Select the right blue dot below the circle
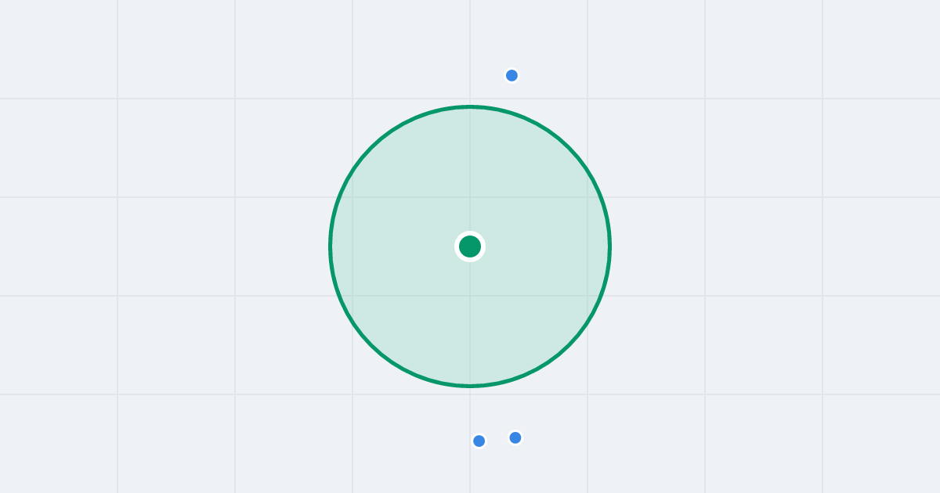This screenshot has height=493, width=940. click(x=515, y=437)
